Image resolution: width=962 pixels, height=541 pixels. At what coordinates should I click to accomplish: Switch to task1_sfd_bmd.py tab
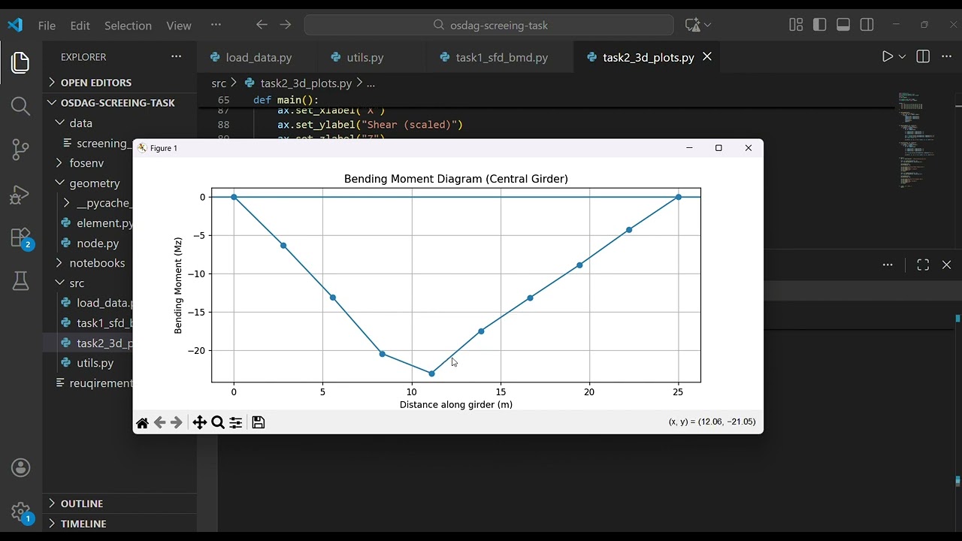coord(501,57)
